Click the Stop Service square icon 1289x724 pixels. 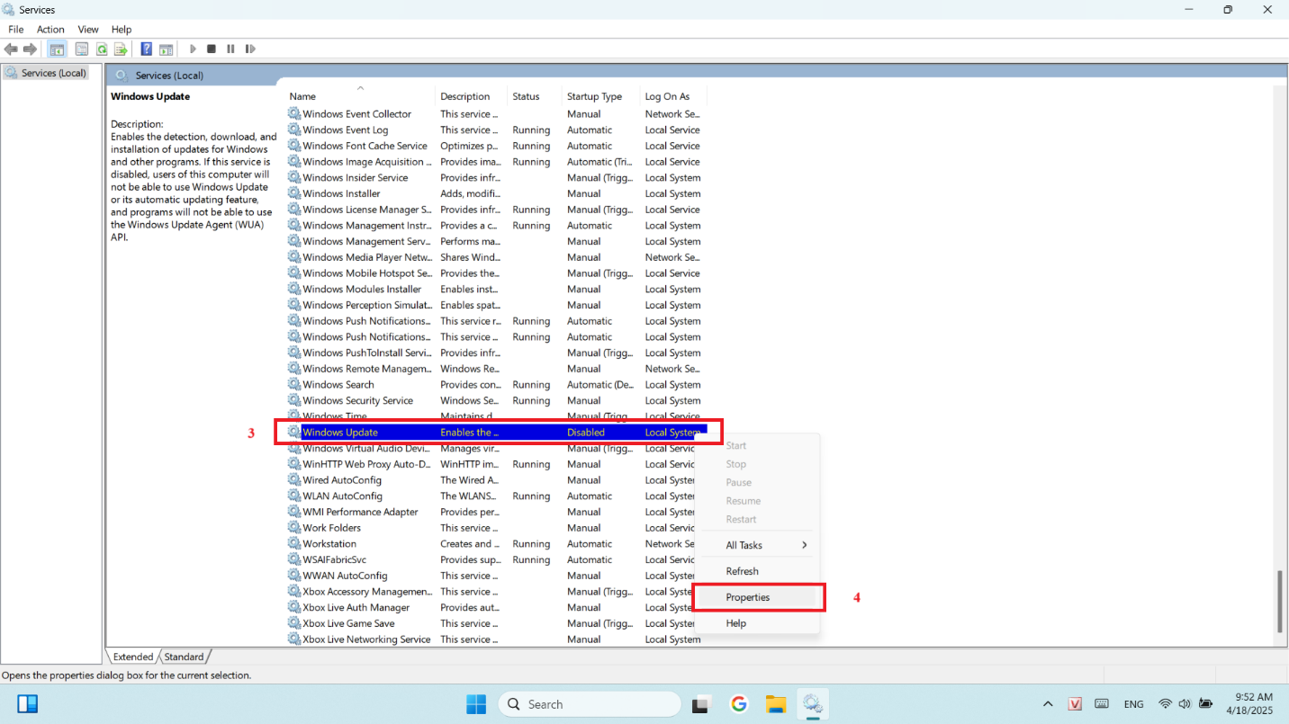[212, 49]
